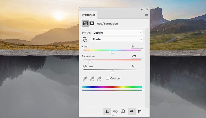Collapse the panel with double arrows
Screen dimensions: 206x118
[x=142, y=9]
